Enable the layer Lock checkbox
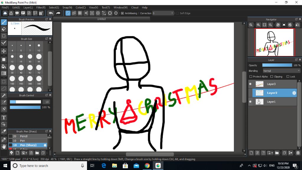Image resolution: width=302 pixels, height=170 pixels. pyautogui.click(x=288, y=76)
